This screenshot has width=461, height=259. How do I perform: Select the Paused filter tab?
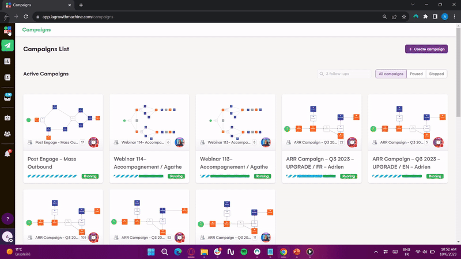point(416,74)
